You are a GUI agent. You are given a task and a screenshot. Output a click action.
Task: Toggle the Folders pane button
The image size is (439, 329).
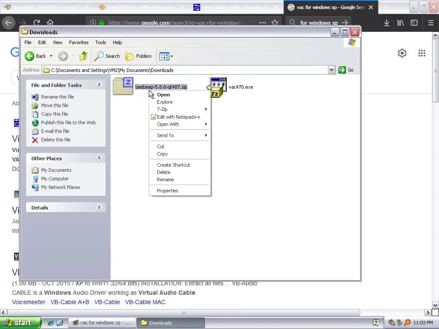[138, 56]
